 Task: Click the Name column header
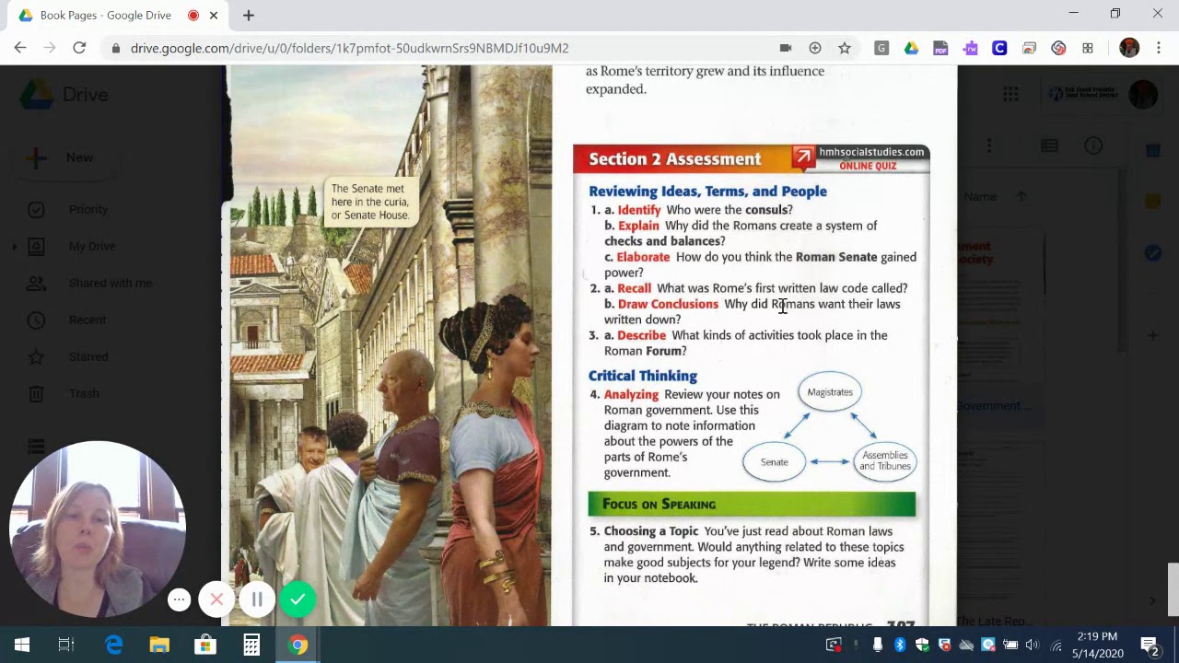click(980, 196)
